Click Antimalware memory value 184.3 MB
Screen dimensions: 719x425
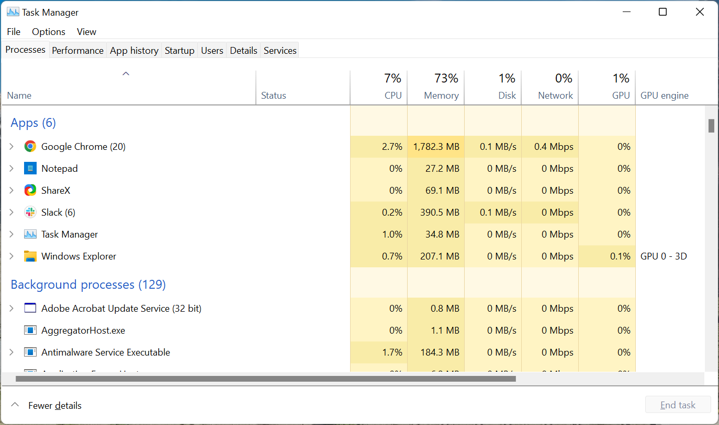coord(440,352)
